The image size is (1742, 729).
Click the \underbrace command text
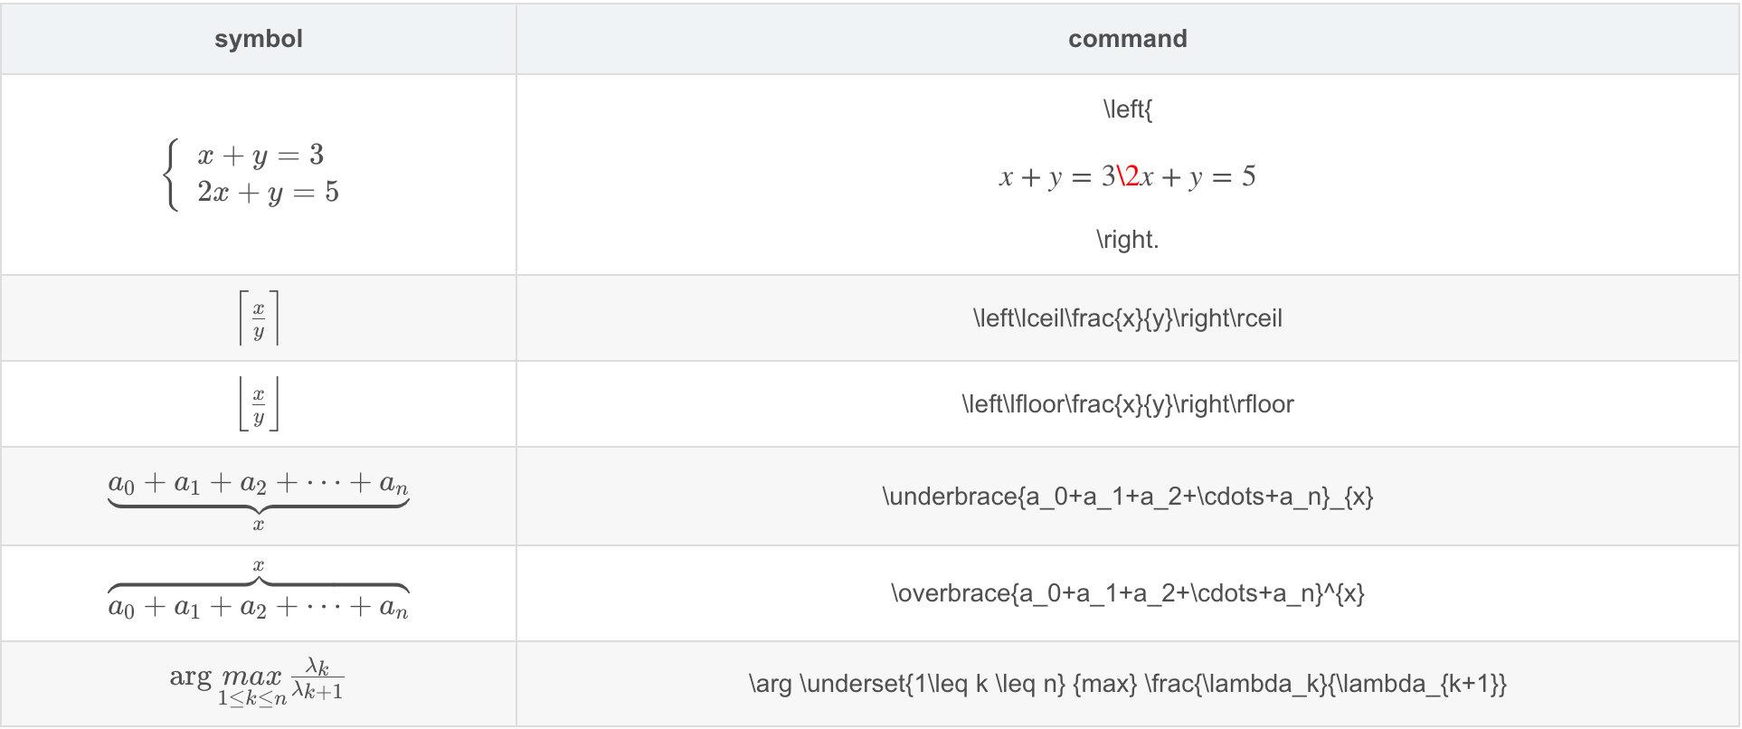click(1127, 497)
